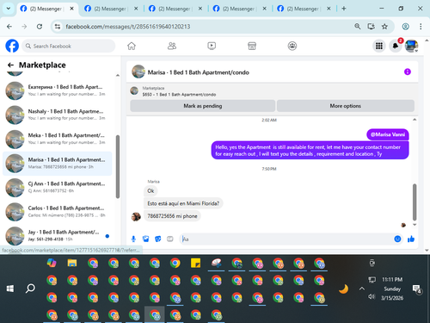Show hidden system tray icons
The width and height of the screenshot is (430, 323).
pyautogui.click(x=362, y=289)
